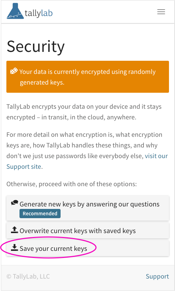Click the download icon for saving keys
The width and height of the screenshot is (175, 291).
pos(15,248)
